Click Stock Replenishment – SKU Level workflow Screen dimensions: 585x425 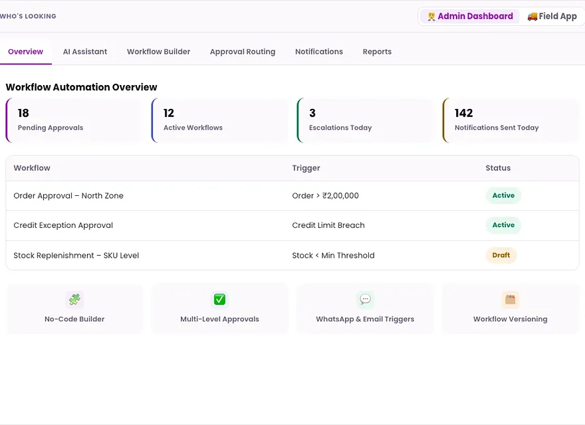76,256
